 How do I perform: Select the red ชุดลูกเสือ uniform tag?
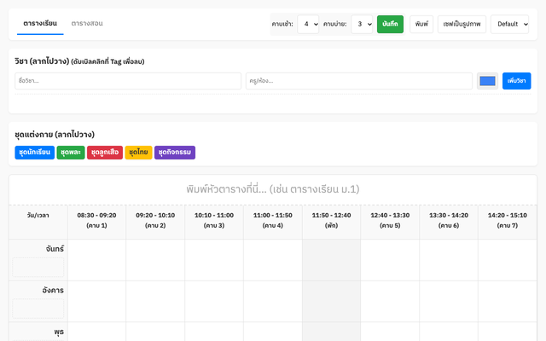tap(105, 153)
